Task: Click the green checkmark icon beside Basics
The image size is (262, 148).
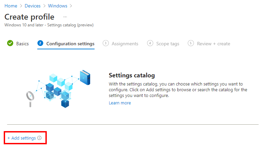Action: coord(10,43)
